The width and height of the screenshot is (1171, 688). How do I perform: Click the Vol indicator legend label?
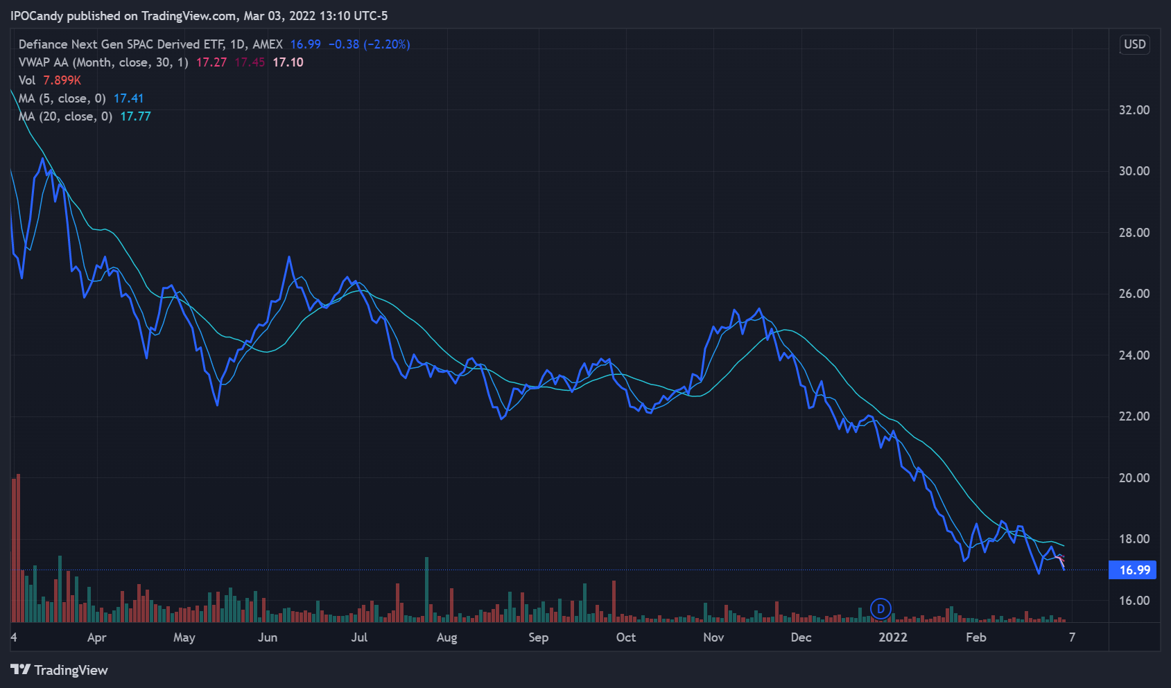click(27, 80)
